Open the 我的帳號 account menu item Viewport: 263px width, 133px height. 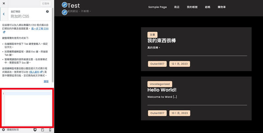192,7
